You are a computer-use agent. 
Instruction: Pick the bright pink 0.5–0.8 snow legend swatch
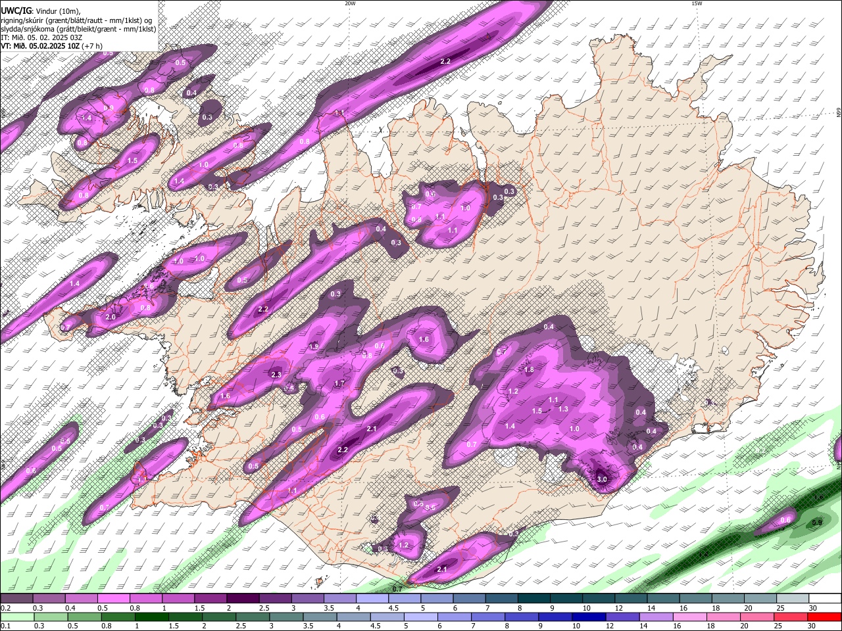click(x=114, y=598)
